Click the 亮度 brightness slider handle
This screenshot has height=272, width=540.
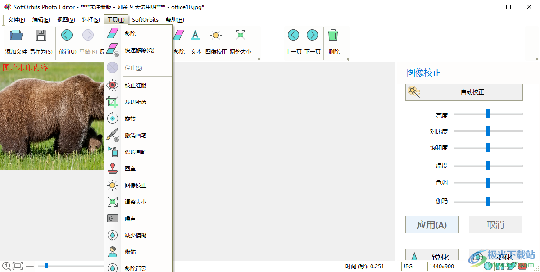point(488,113)
